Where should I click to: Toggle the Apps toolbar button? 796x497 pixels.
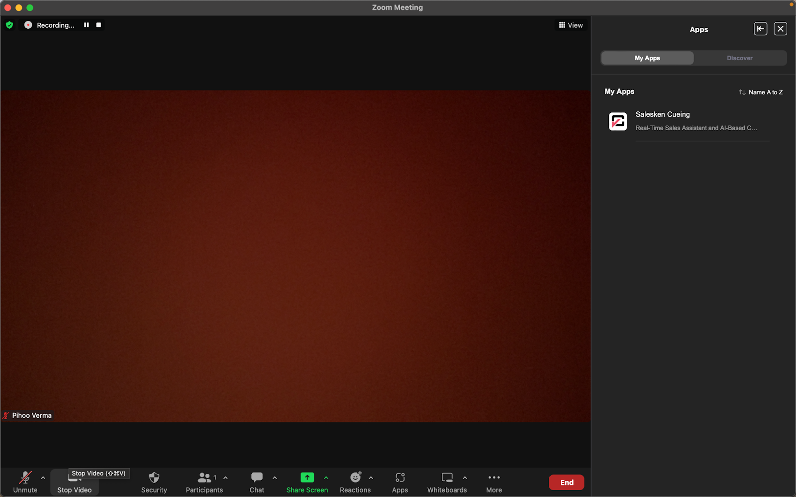point(400,482)
